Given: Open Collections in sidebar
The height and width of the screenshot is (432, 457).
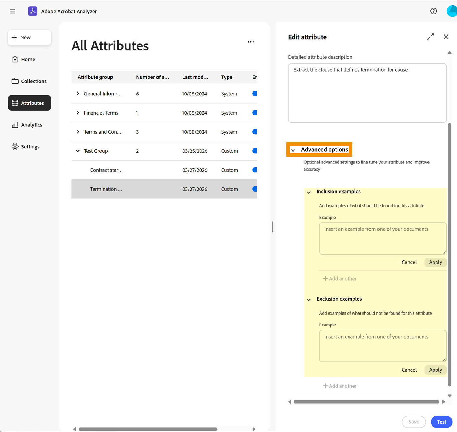Looking at the screenshot, I should pos(29,81).
